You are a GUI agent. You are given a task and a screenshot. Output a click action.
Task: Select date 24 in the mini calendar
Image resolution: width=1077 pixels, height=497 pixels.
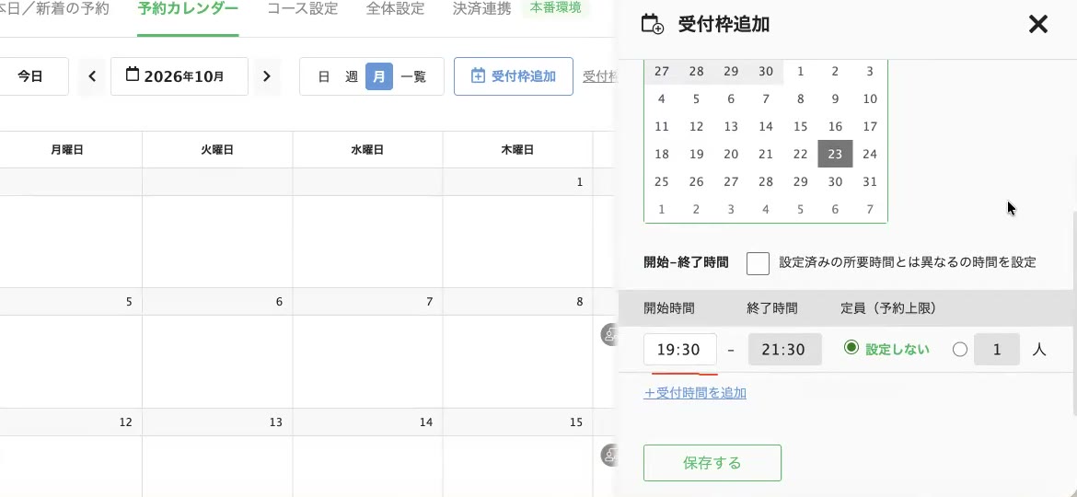pos(870,154)
